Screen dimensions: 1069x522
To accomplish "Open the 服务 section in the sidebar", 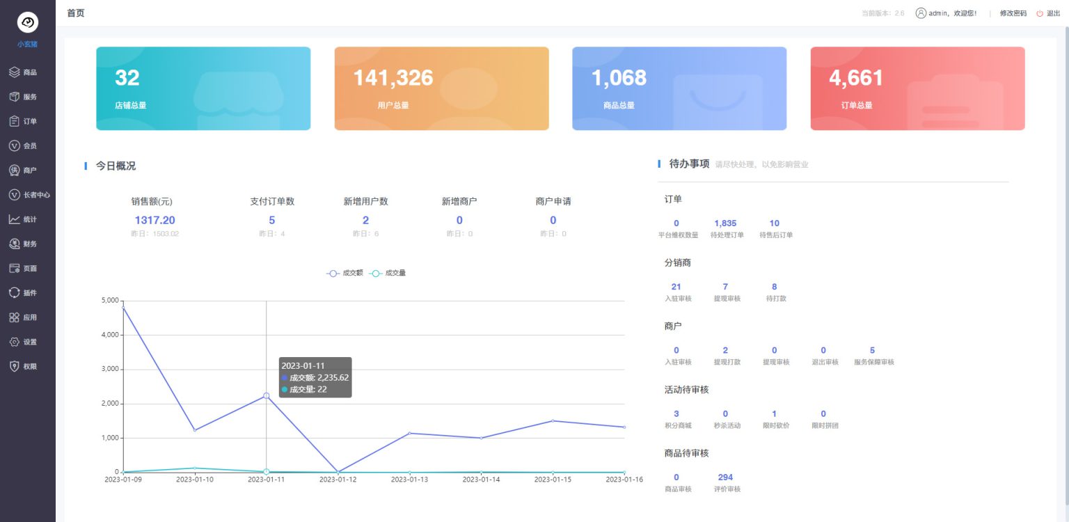I will (28, 96).
